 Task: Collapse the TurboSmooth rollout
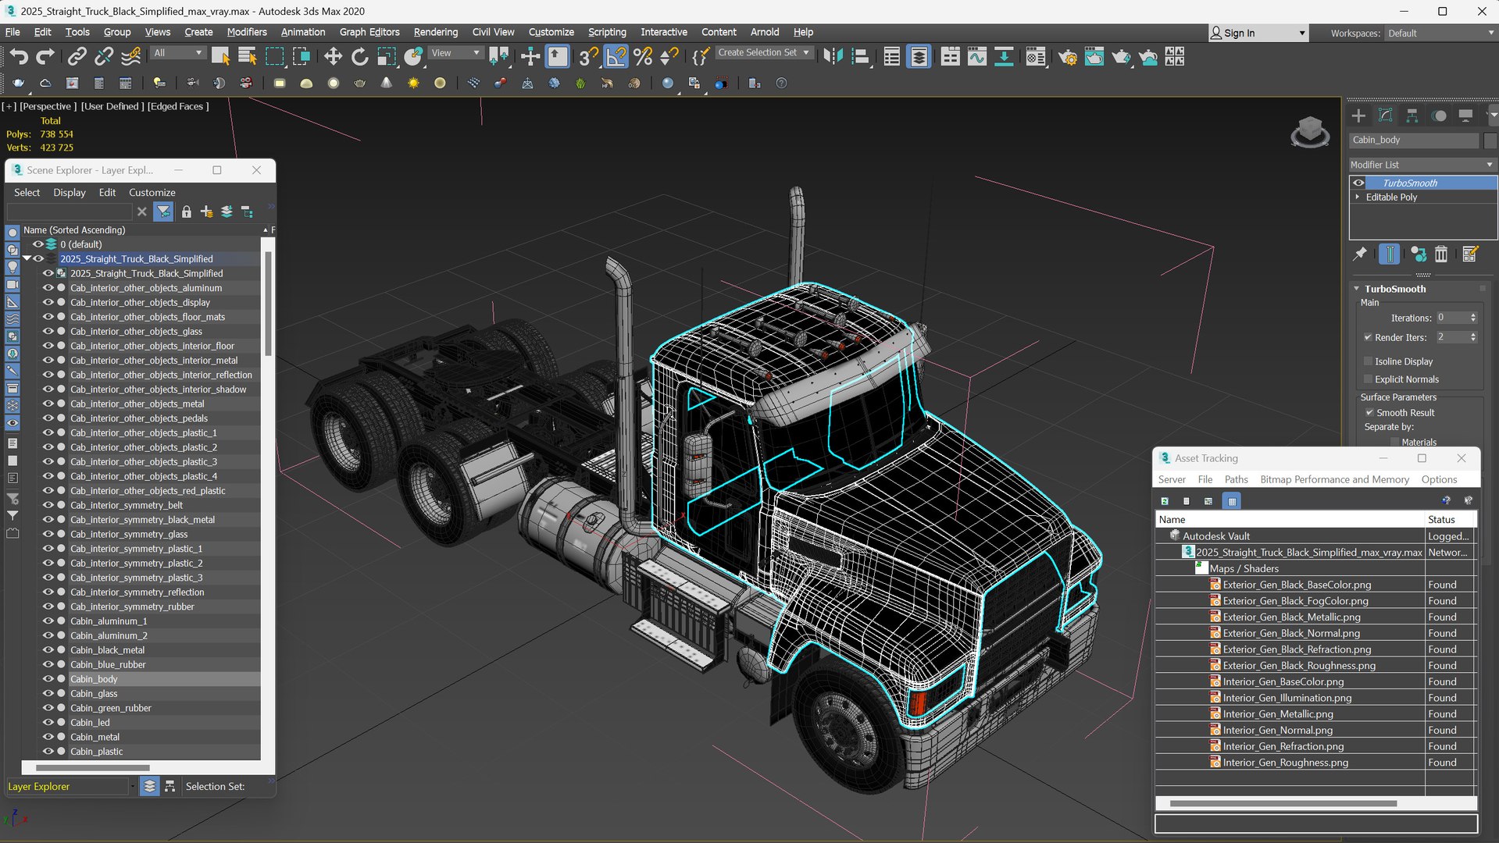point(1357,289)
